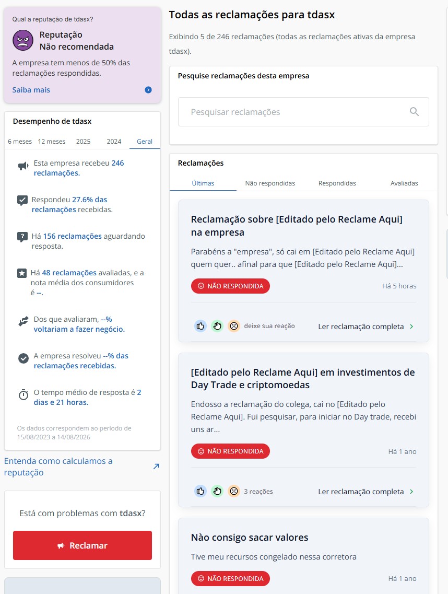Click the external arrow icon next to Entenda como calculamos
The height and width of the screenshot is (594, 448).
tap(156, 467)
